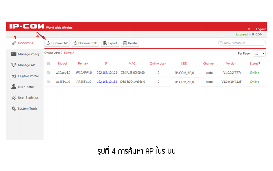Click the MAC column header

point(132,64)
